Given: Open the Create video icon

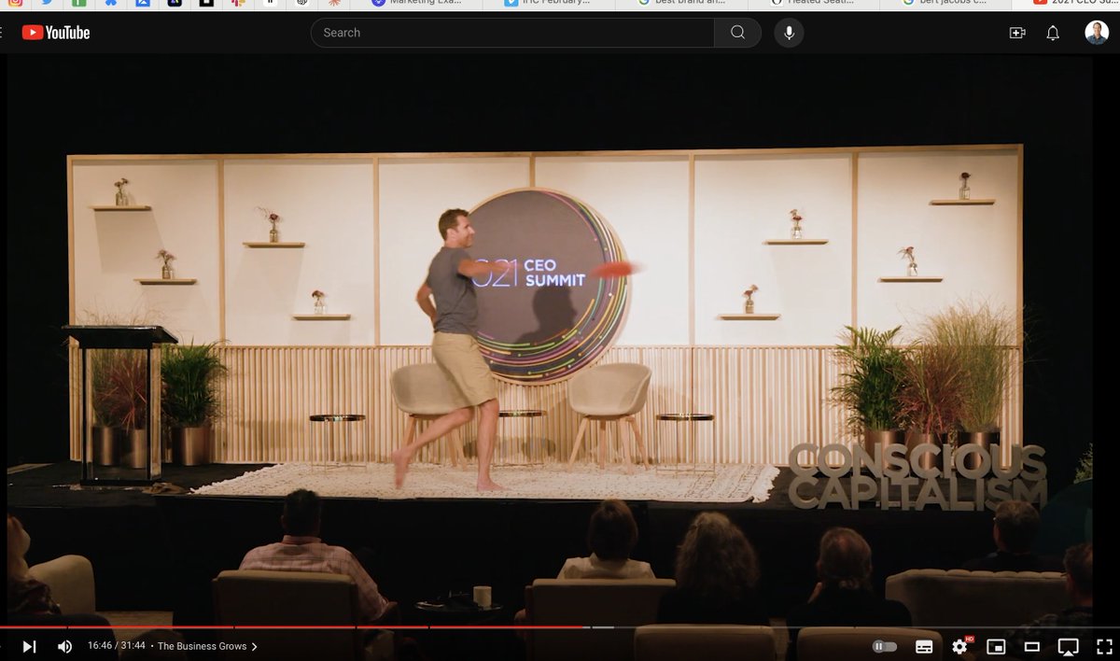Looking at the screenshot, I should (x=1016, y=33).
